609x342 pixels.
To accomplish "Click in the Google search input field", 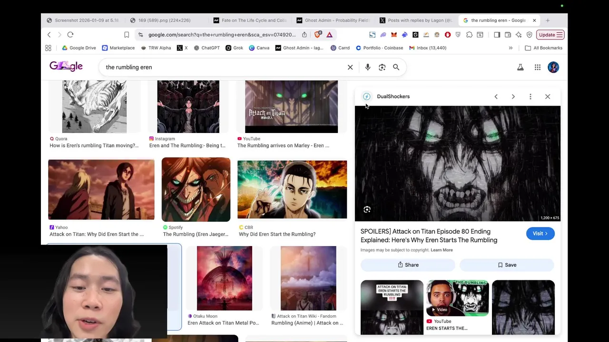I will point(224,67).
